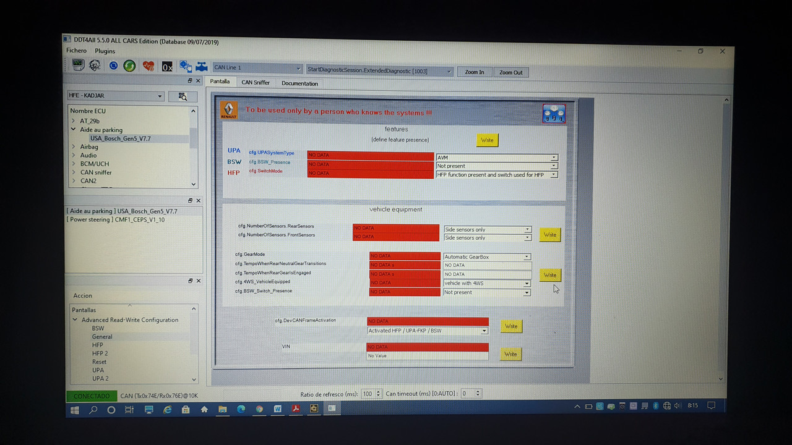Open the AVM UPA system type dropdown

pos(497,158)
